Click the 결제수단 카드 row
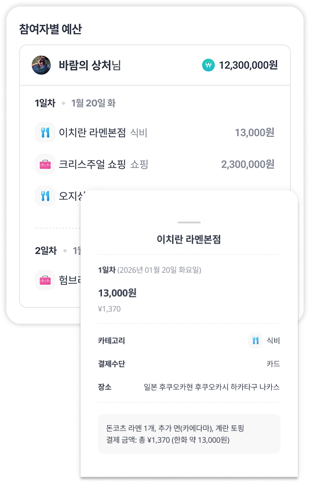 (189, 364)
